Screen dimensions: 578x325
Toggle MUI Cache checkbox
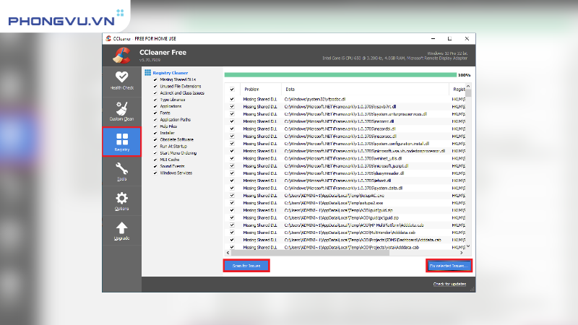click(x=155, y=160)
